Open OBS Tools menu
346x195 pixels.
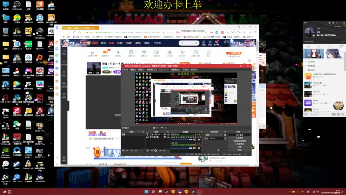pos(185,70)
